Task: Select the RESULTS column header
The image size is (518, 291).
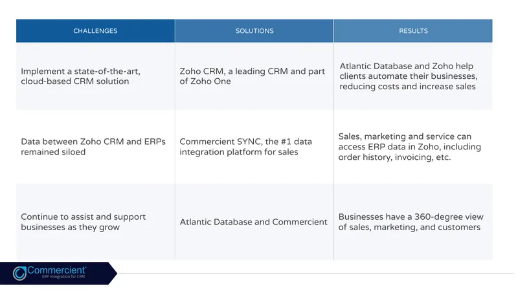Action: (413, 30)
